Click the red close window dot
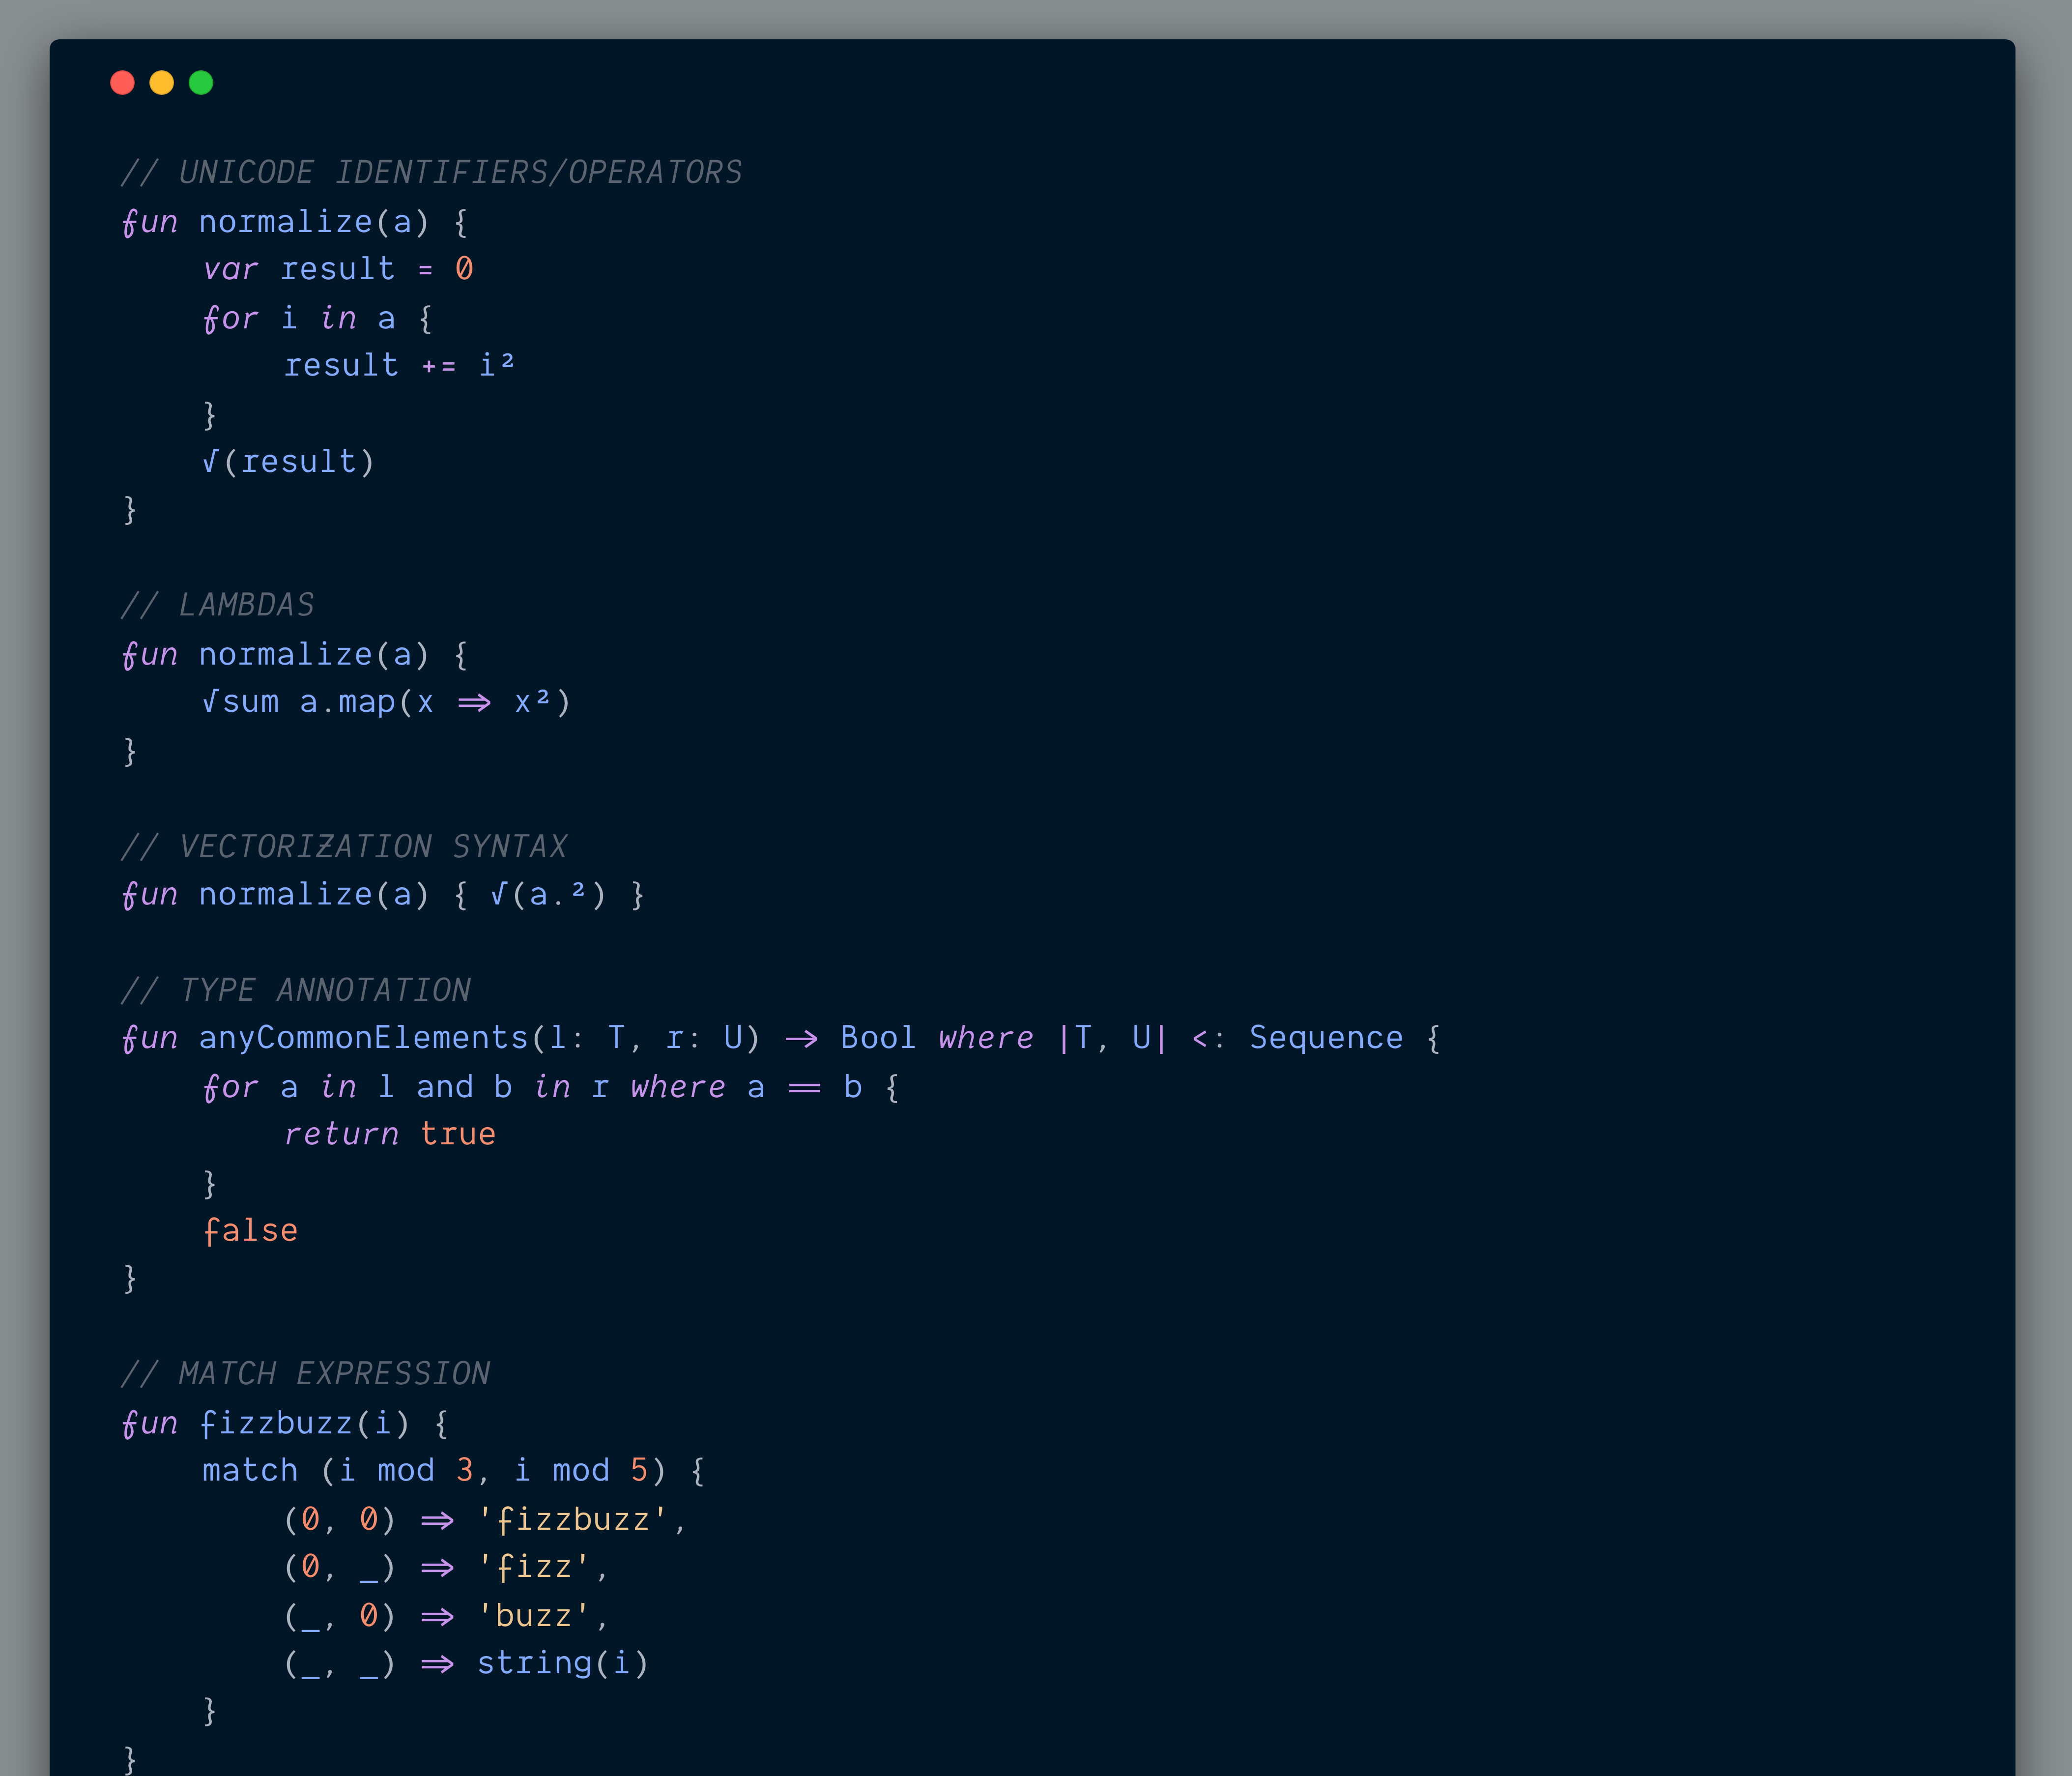Image resolution: width=2072 pixels, height=1776 pixels. (122, 82)
